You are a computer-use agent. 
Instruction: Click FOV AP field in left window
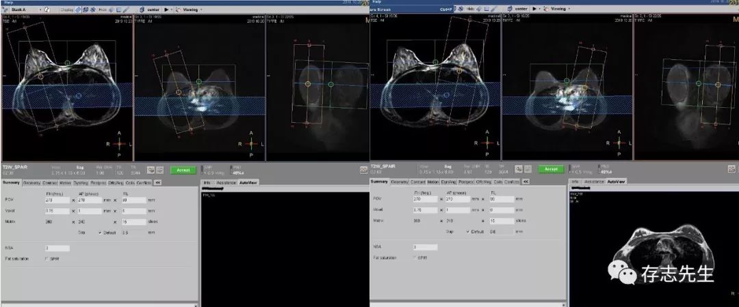(x=89, y=201)
